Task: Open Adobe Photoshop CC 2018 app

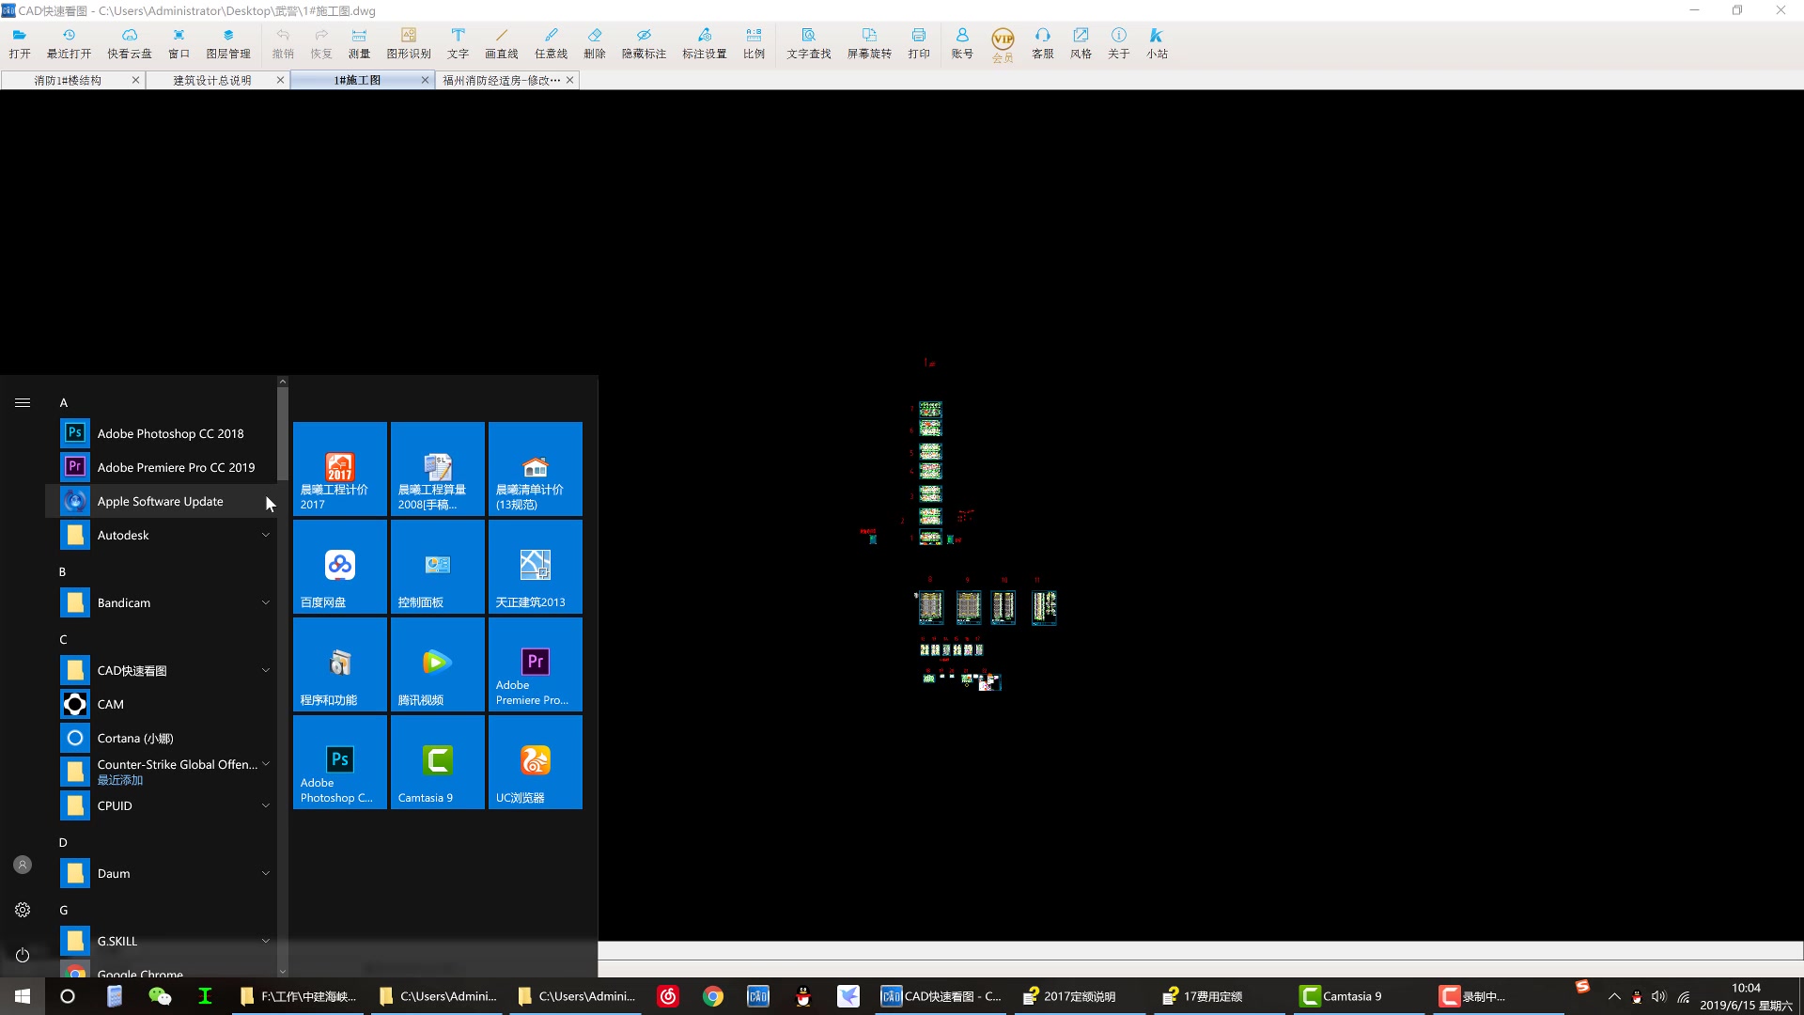Action: pos(170,432)
